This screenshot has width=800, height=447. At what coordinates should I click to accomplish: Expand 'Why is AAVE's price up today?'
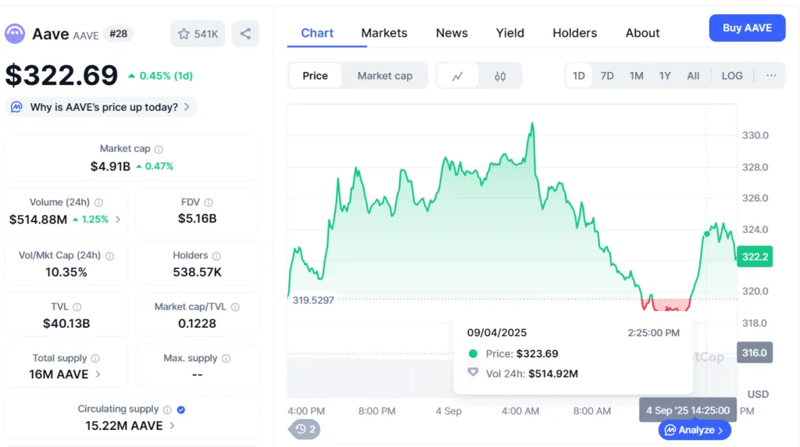point(102,107)
